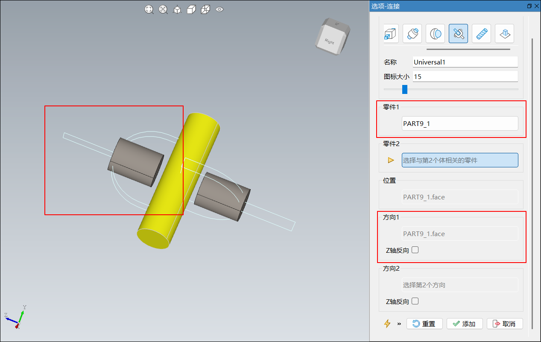
Task: Choose the spherical joint type icon
Action: [435, 33]
